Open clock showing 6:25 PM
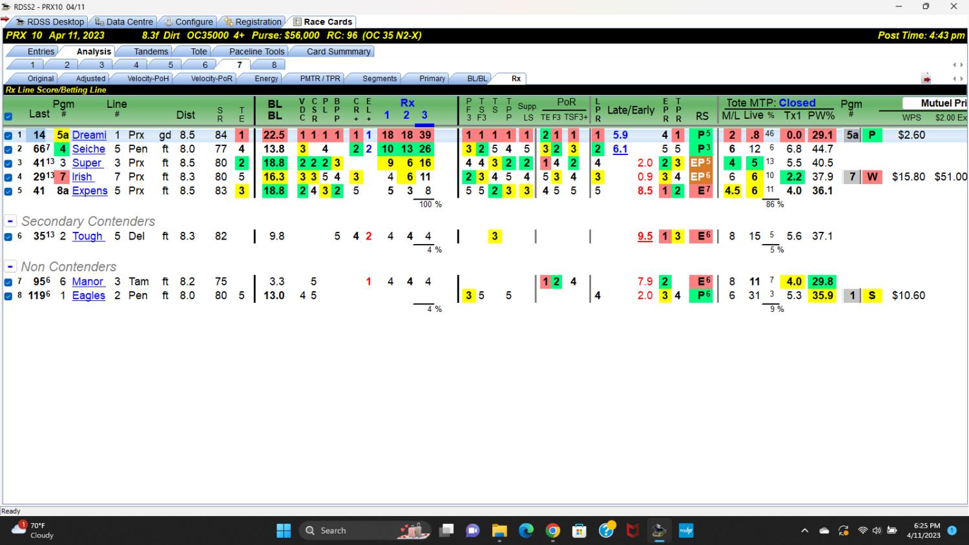The image size is (969, 545). coord(924,530)
